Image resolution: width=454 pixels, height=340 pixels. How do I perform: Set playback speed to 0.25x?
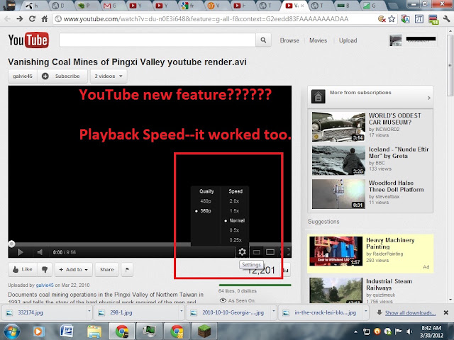(x=236, y=240)
